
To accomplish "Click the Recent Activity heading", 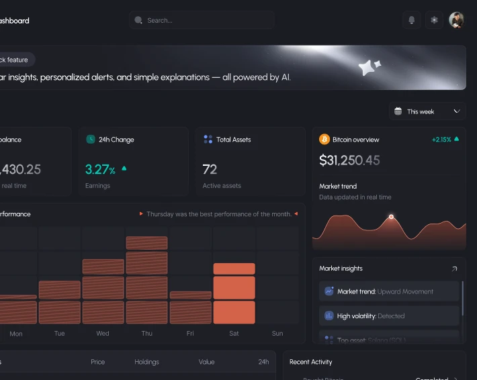I will pyautogui.click(x=310, y=362).
